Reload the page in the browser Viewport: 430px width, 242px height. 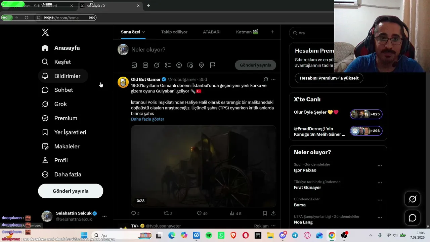pos(27,17)
